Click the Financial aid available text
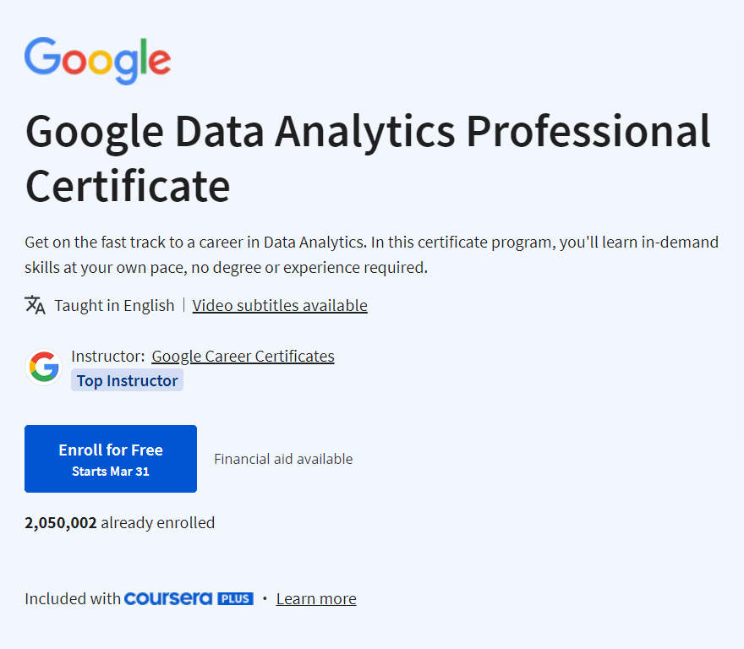The width and height of the screenshot is (744, 649). pos(283,459)
